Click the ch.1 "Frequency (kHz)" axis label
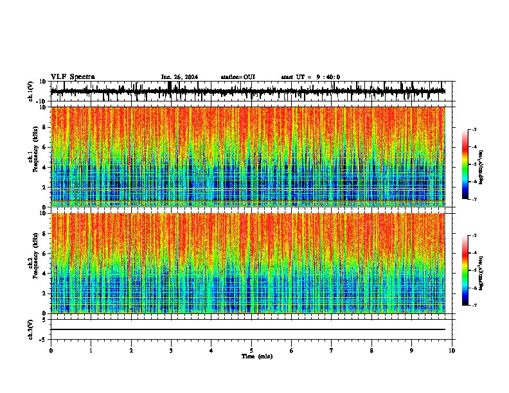Viewport: 509px width, 393px height. coord(35,150)
